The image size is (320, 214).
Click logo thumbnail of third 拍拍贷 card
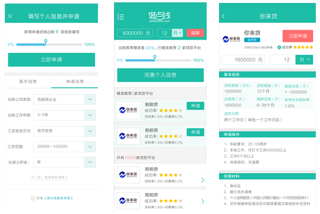[x=128, y=175]
